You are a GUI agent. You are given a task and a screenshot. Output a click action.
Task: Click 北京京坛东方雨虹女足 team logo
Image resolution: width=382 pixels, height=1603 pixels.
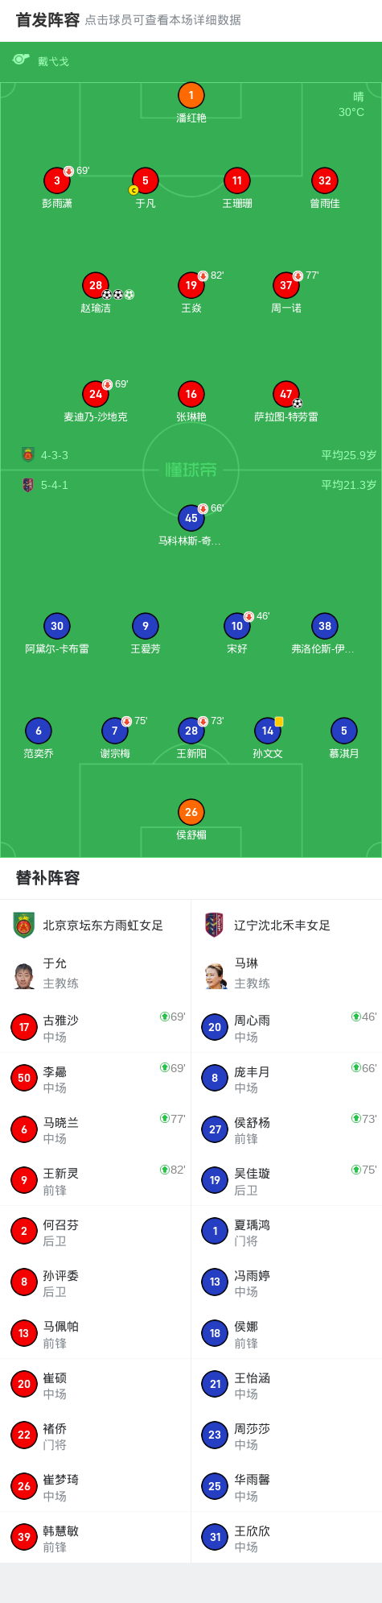[24, 925]
